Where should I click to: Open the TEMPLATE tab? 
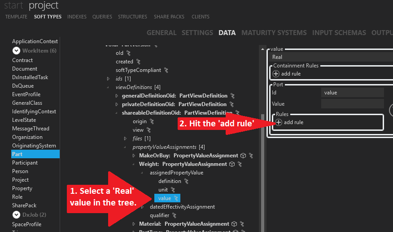tap(16, 17)
